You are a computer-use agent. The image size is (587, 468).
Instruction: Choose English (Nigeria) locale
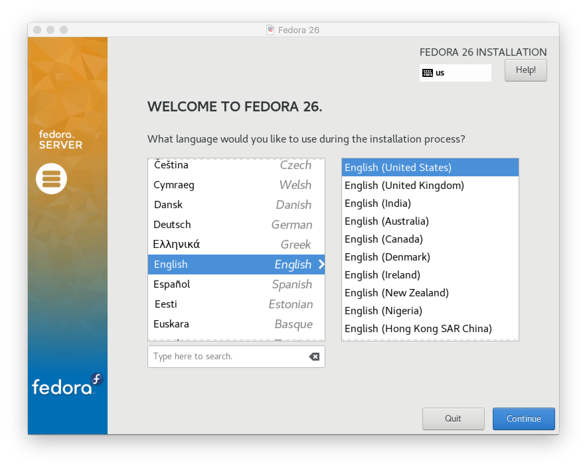[430, 311]
